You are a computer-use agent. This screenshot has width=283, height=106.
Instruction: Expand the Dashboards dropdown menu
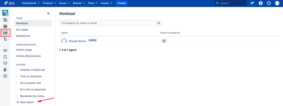click(x=31, y=3)
